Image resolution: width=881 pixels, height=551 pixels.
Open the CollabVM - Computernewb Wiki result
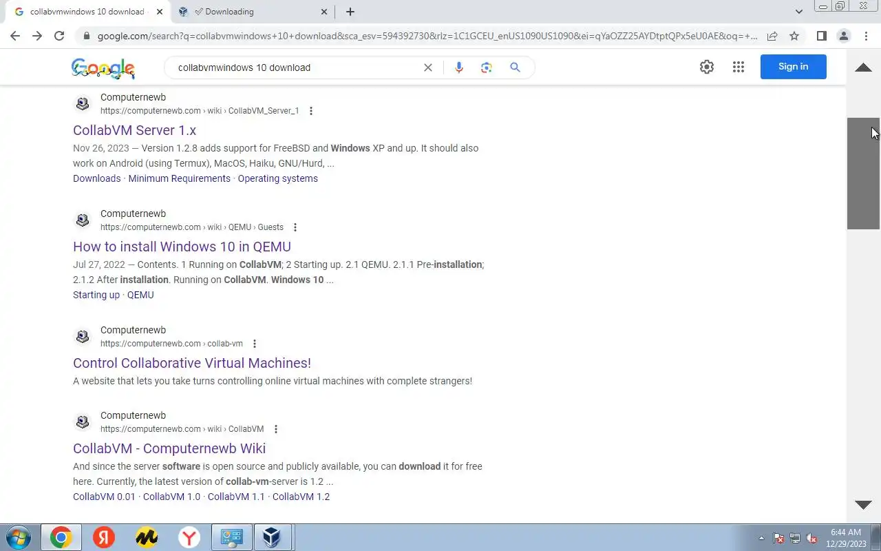(169, 448)
